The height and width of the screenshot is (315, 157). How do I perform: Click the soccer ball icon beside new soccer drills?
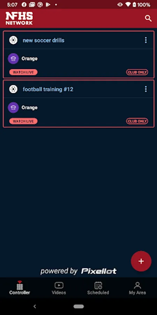point(13,40)
